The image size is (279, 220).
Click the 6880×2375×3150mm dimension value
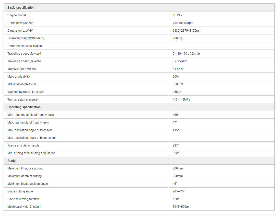click(187, 31)
